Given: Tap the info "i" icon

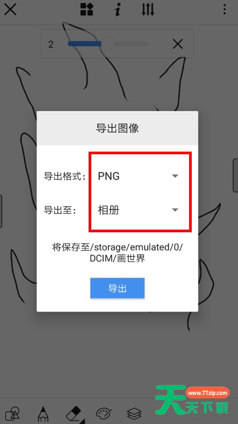Looking at the screenshot, I should [x=117, y=10].
